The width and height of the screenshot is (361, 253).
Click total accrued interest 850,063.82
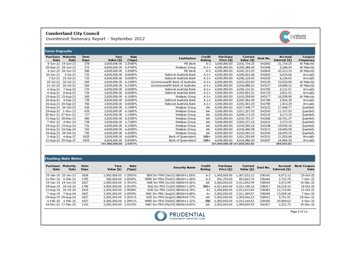pyautogui.click(x=284, y=144)
